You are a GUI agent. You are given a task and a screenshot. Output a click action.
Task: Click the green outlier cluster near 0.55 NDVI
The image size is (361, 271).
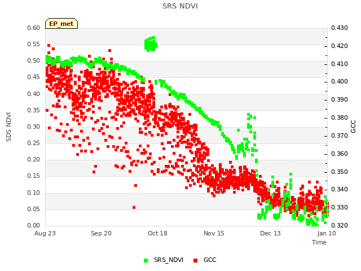[151, 44]
